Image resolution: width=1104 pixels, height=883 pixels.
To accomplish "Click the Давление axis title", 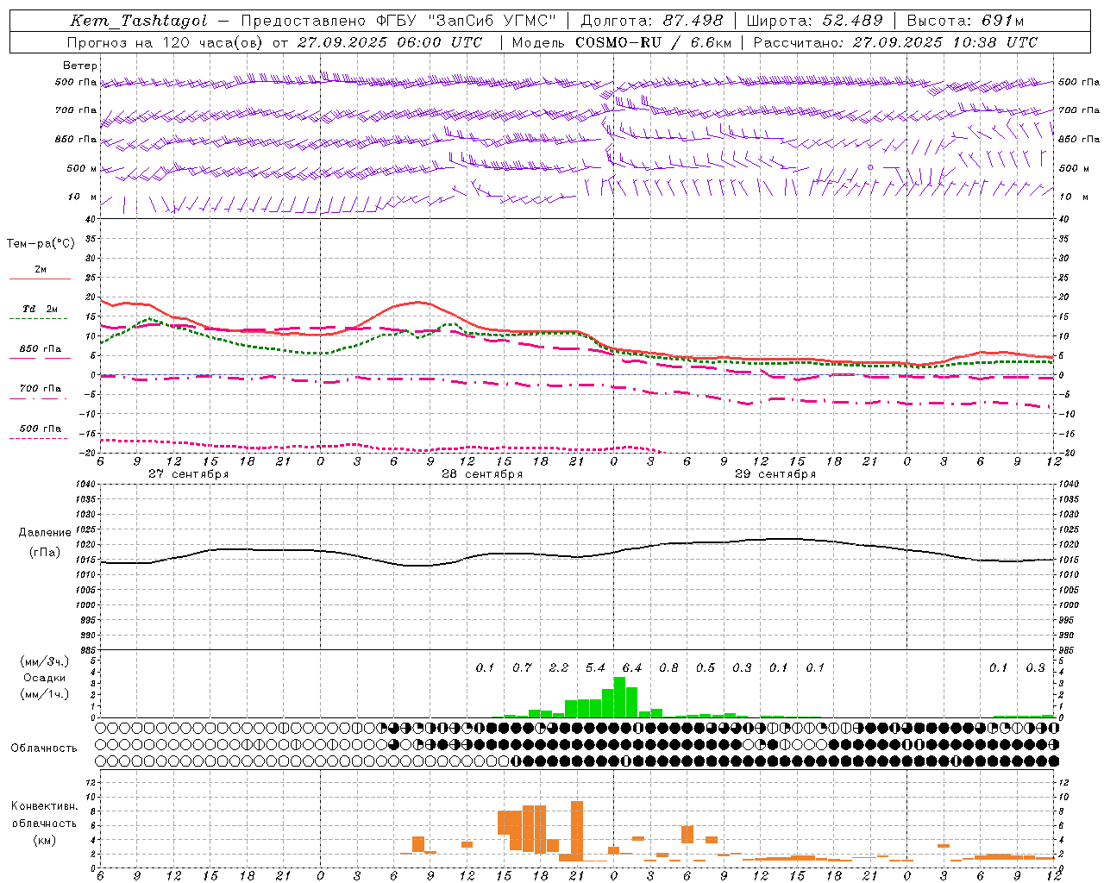I will [45, 533].
